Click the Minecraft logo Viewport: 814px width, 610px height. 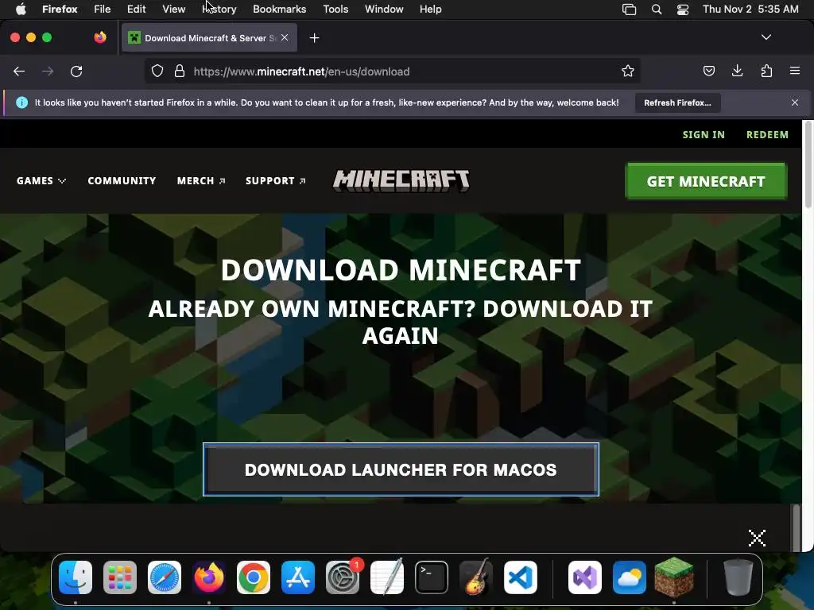(x=401, y=180)
